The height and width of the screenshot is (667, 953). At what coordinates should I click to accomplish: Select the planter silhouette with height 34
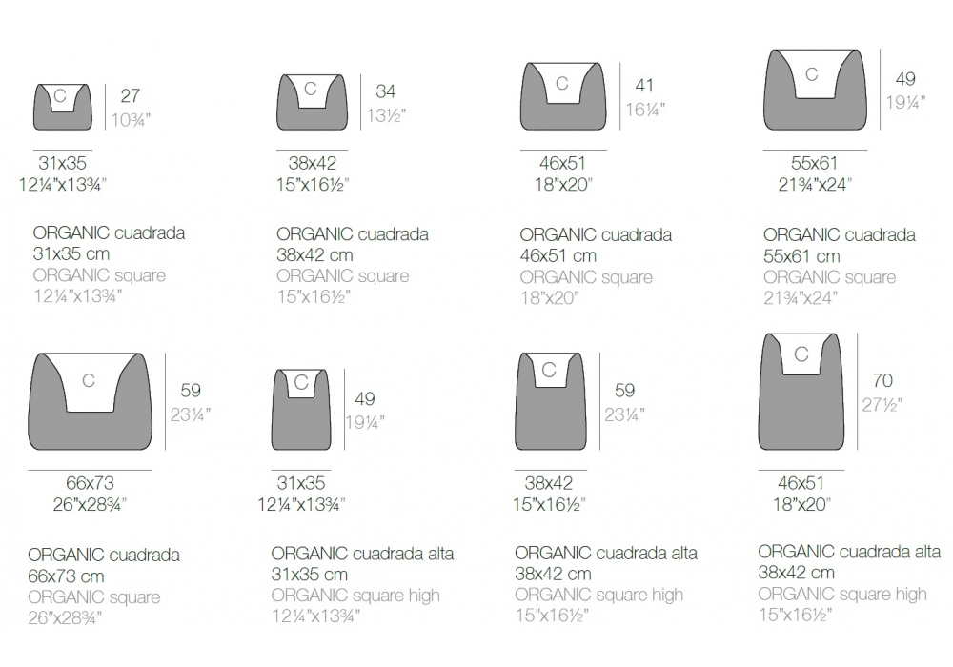(x=312, y=102)
